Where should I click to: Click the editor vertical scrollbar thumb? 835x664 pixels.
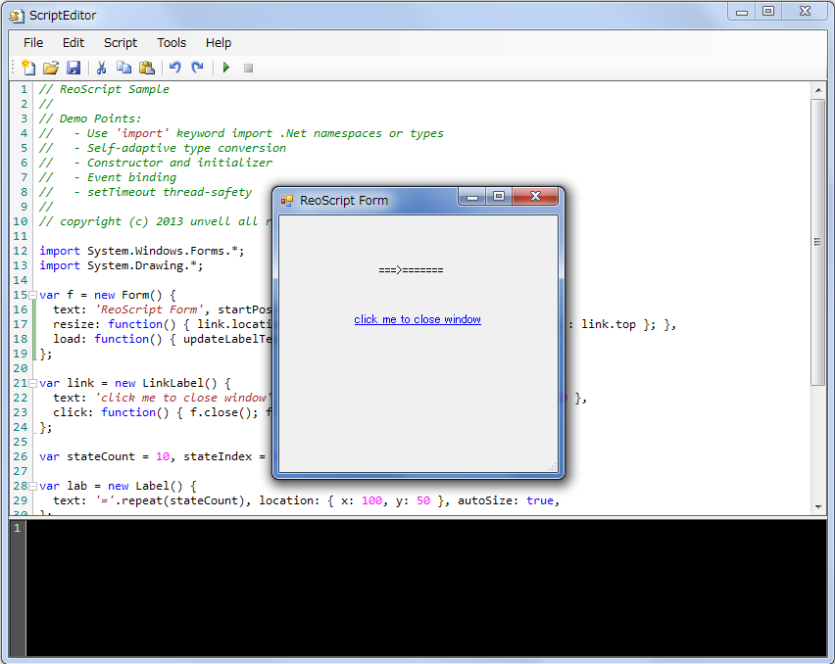[x=818, y=242]
